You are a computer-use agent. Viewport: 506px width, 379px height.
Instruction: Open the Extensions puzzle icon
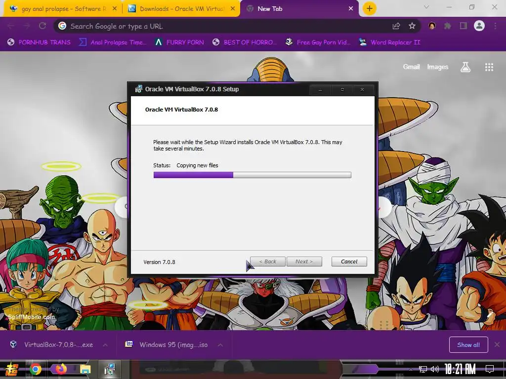[x=448, y=26]
